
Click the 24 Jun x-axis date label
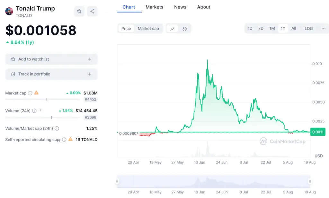point(222,162)
